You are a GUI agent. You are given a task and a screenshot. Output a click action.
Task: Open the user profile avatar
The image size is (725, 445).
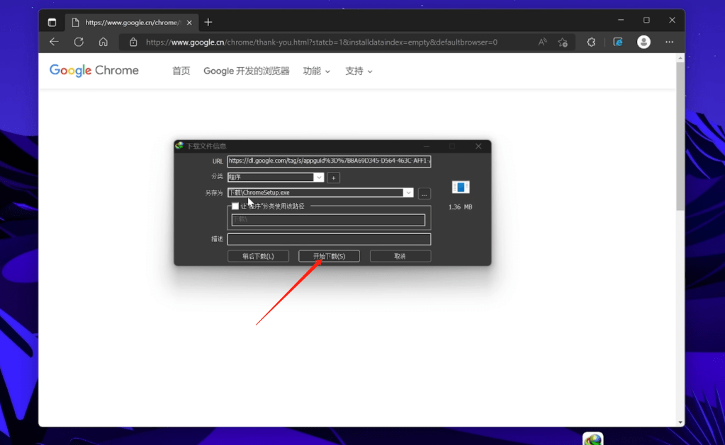pos(643,42)
